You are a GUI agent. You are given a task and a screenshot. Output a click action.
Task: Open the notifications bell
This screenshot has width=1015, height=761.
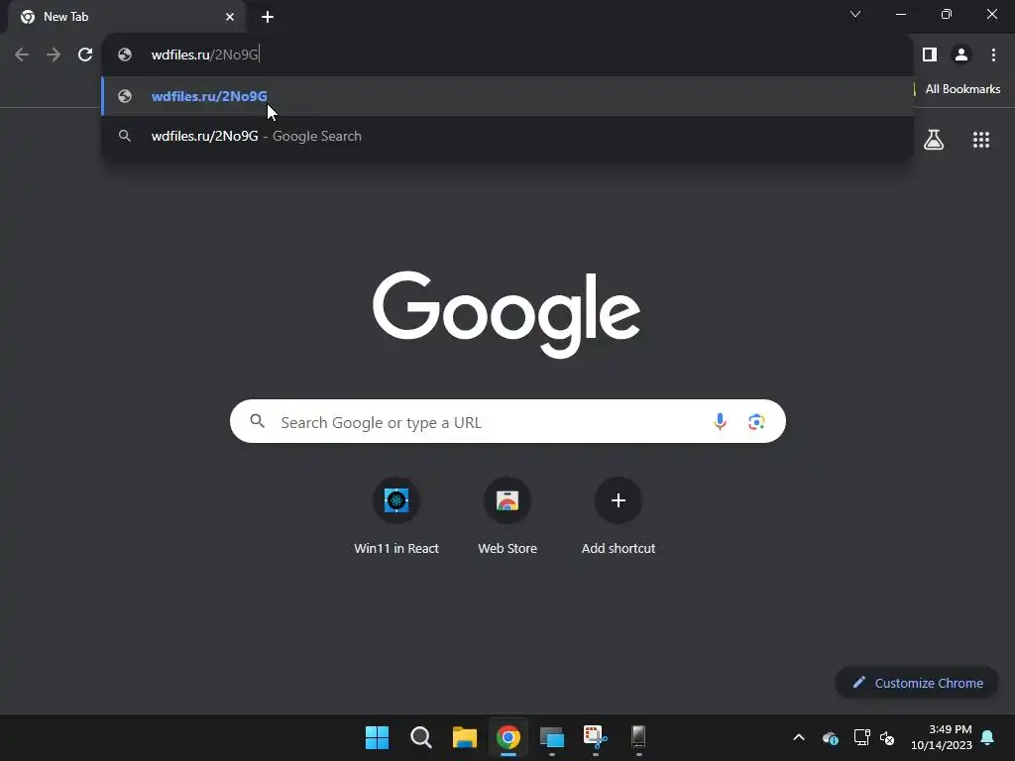point(987,737)
